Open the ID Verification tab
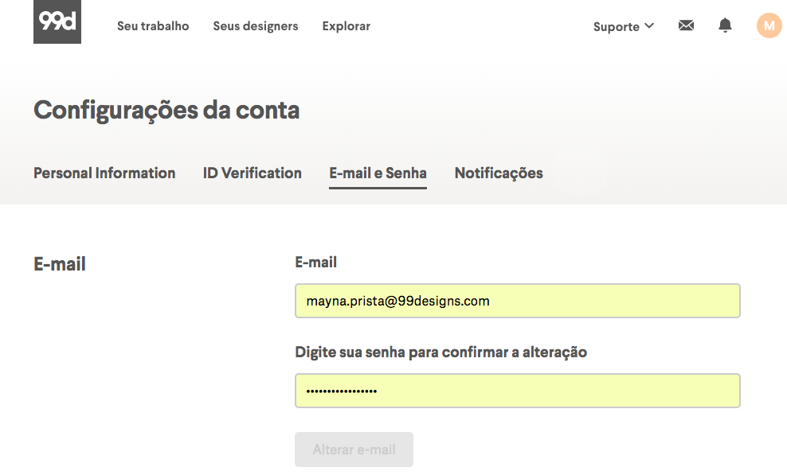 click(x=253, y=173)
